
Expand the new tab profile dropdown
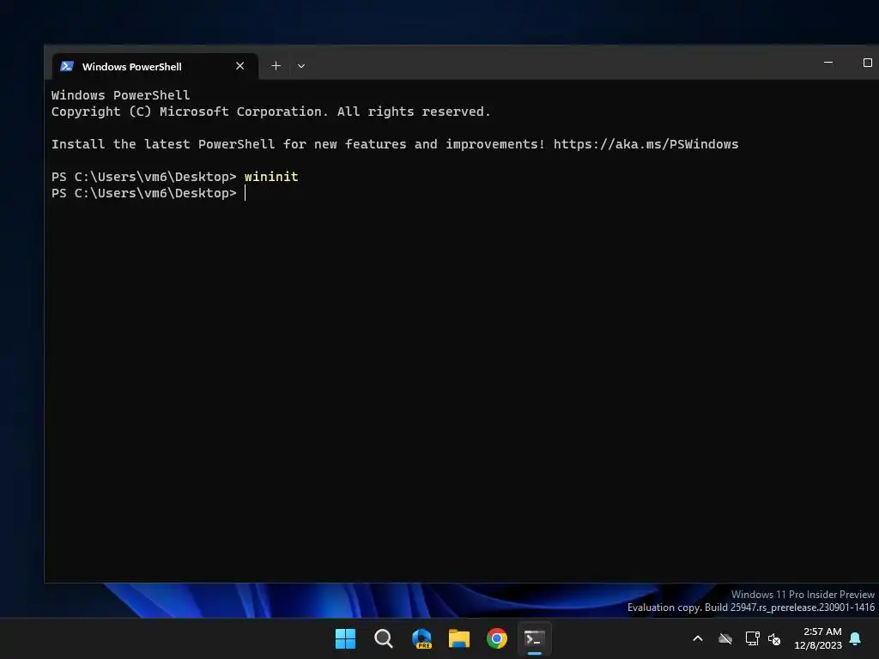coord(301,66)
